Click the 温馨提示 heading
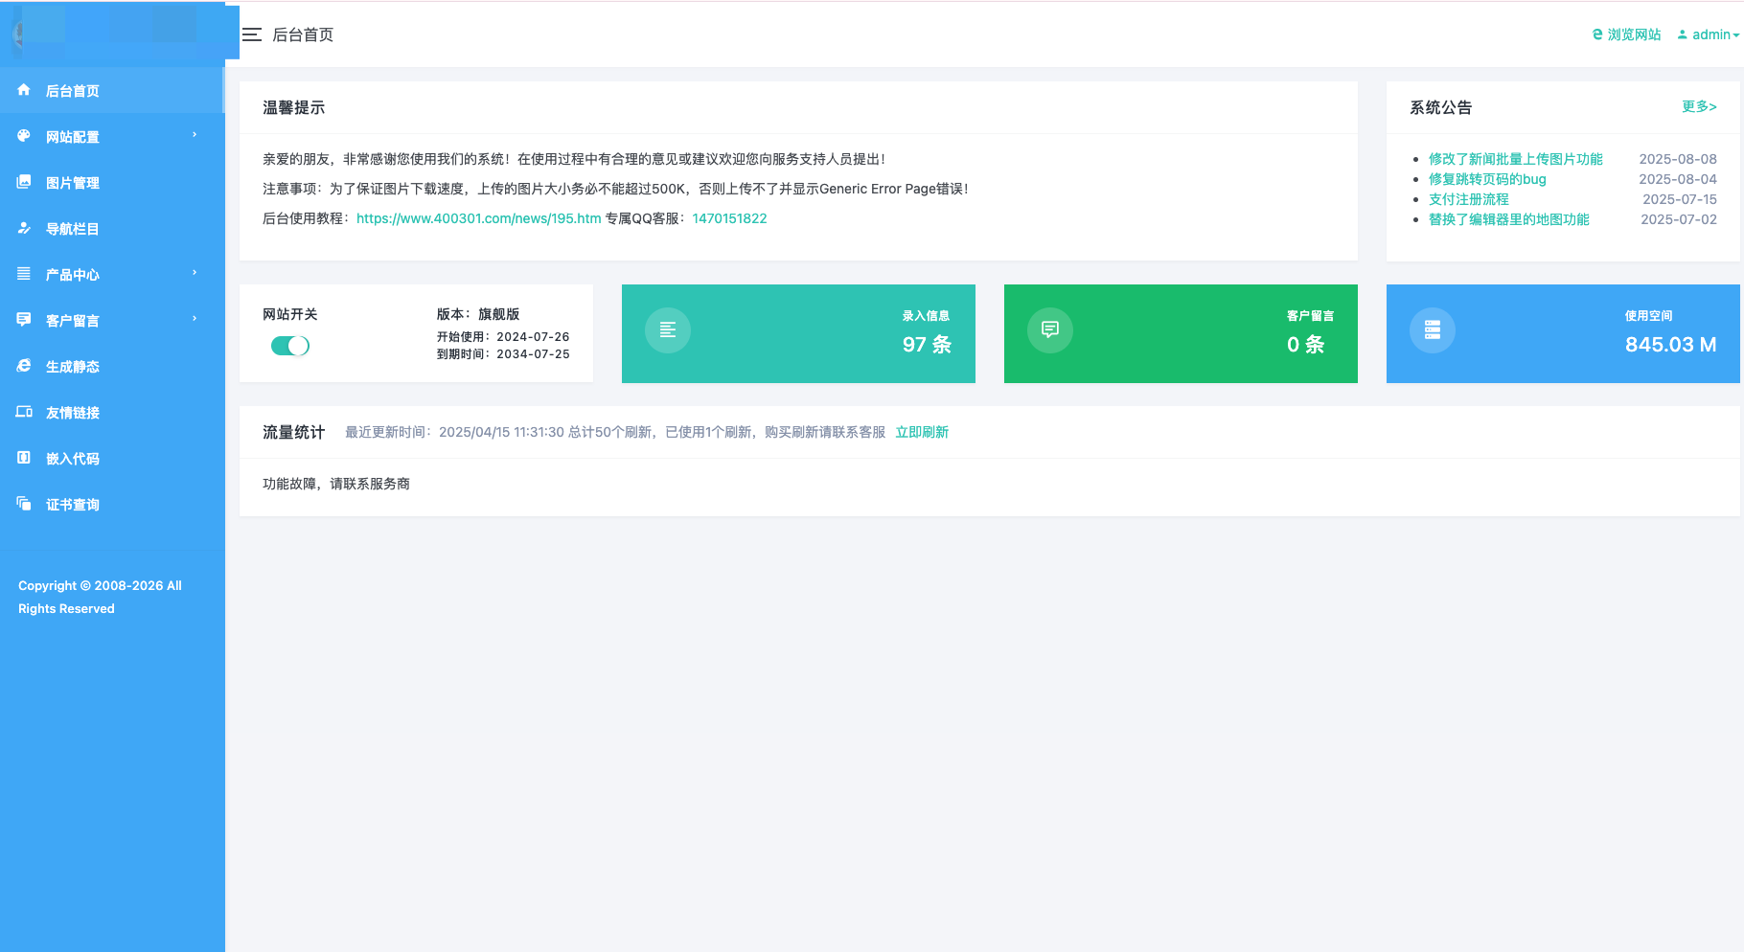 [x=293, y=107]
